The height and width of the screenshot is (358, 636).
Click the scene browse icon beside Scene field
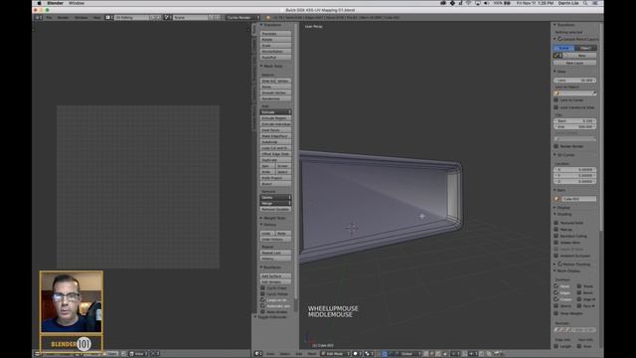(167, 18)
